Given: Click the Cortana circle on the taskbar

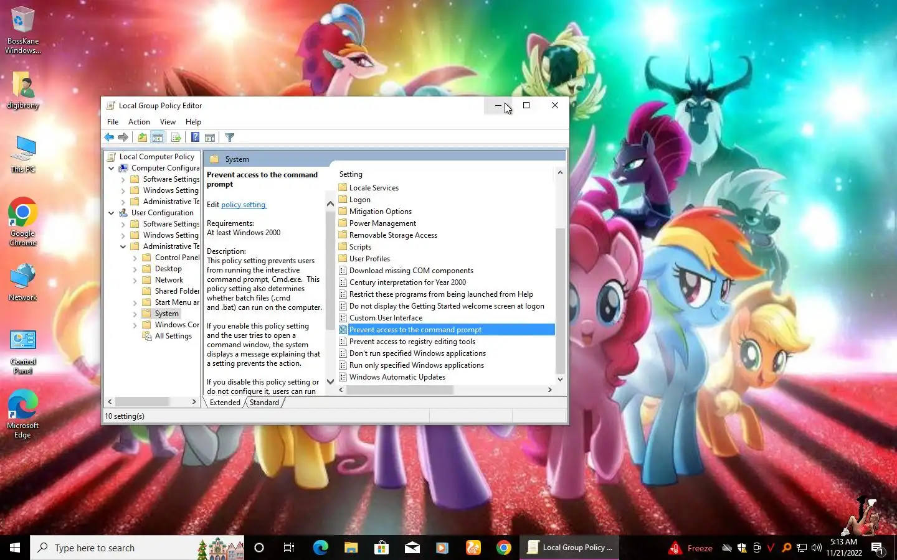Looking at the screenshot, I should 259,548.
